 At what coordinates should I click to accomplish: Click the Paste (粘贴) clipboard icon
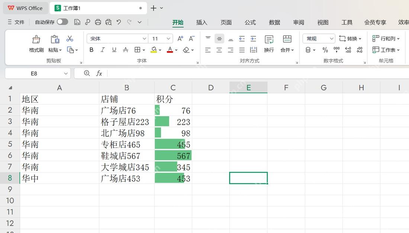click(x=55, y=39)
